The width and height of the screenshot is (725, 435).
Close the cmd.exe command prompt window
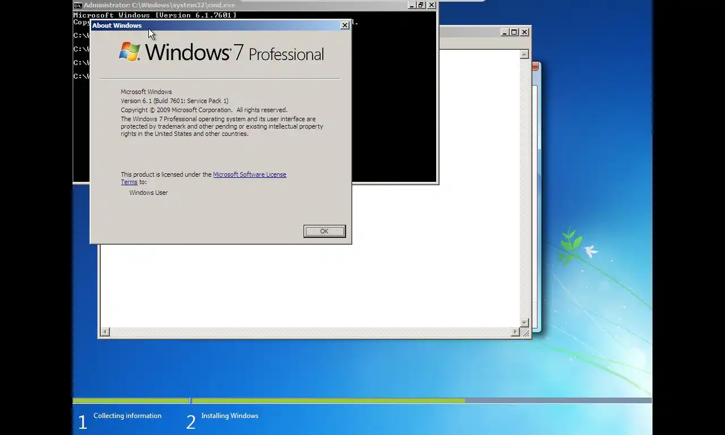pyautogui.click(x=432, y=5)
